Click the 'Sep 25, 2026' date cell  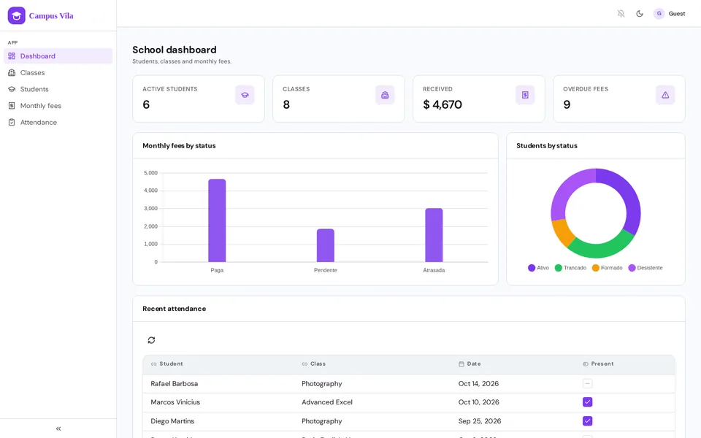click(x=480, y=421)
